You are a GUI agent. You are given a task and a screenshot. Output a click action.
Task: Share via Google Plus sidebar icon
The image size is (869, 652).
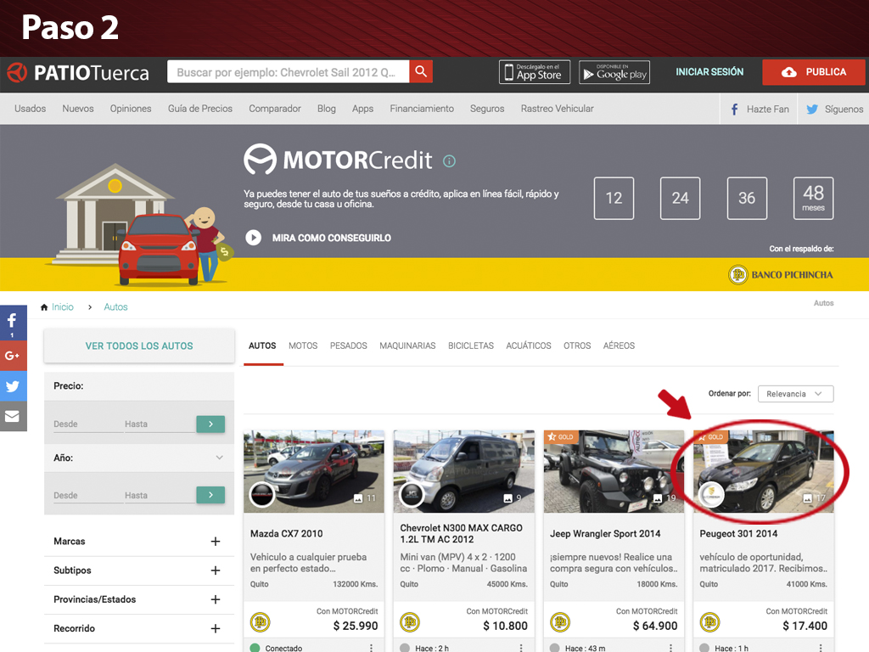pos(12,356)
